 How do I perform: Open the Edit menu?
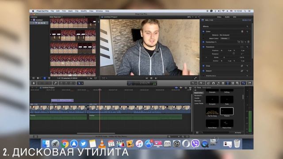pos(58,11)
